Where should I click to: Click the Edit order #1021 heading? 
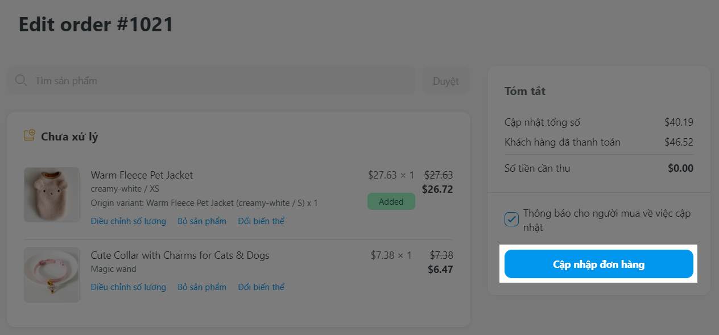[x=96, y=25]
